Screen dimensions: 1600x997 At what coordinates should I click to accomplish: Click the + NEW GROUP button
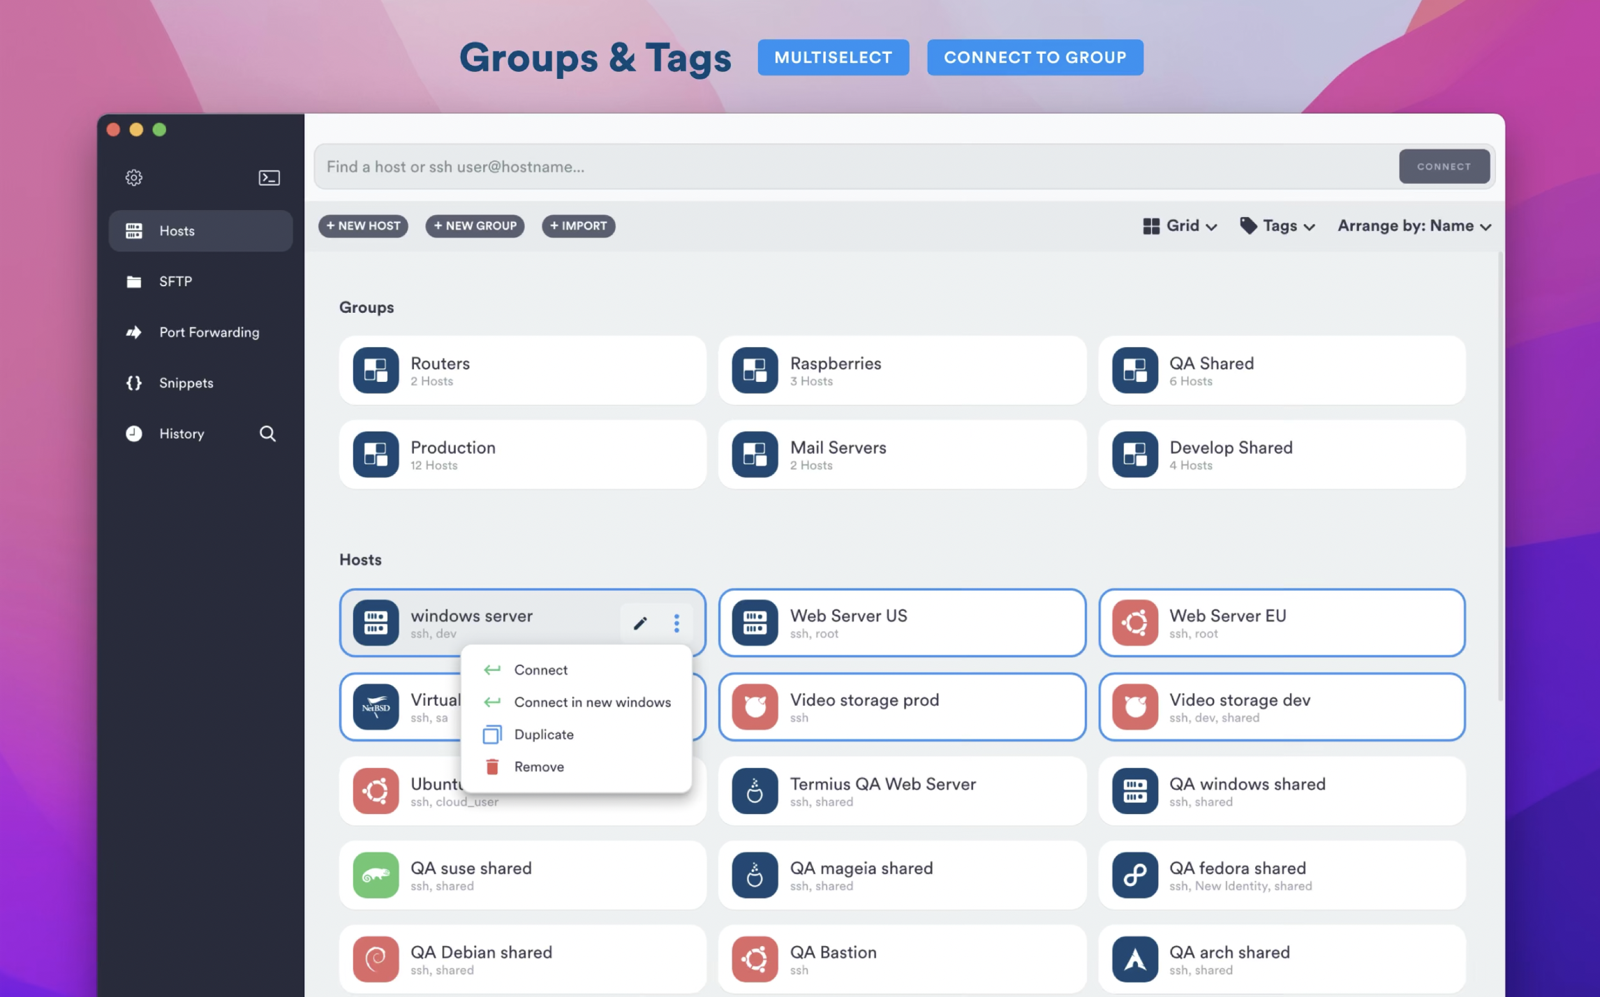475,225
